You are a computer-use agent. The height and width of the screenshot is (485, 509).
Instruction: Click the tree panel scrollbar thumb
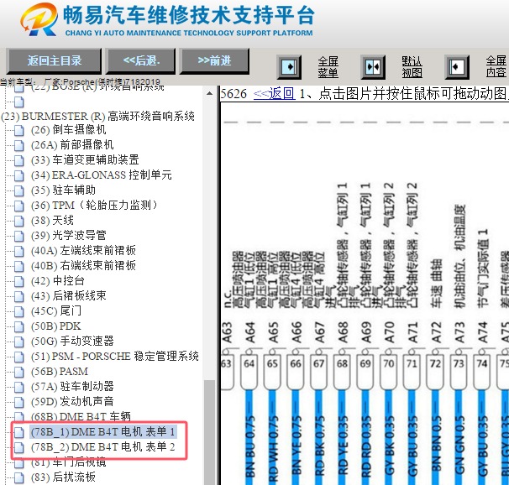click(x=210, y=432)
